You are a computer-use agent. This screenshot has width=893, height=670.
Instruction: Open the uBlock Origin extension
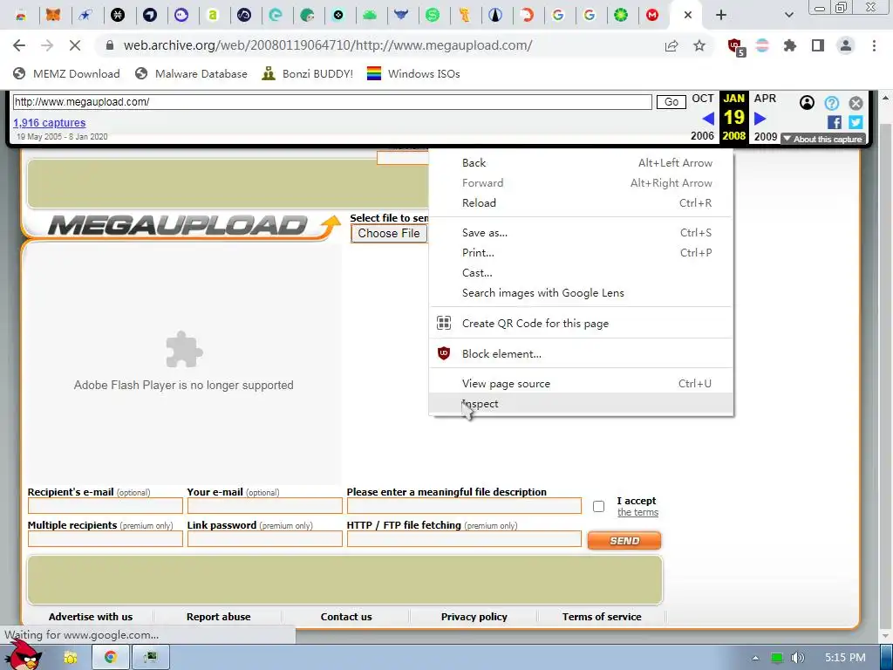pos(736,46)
